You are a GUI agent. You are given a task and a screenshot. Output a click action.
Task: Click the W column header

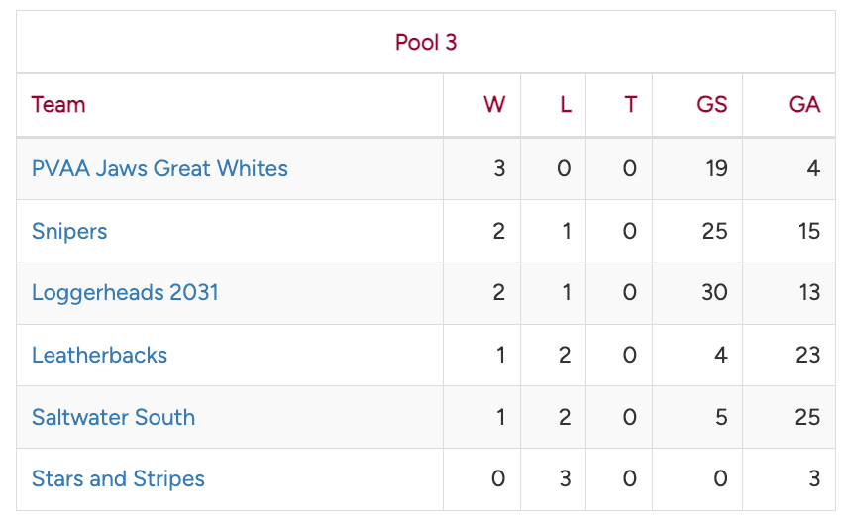pos(494,104)
